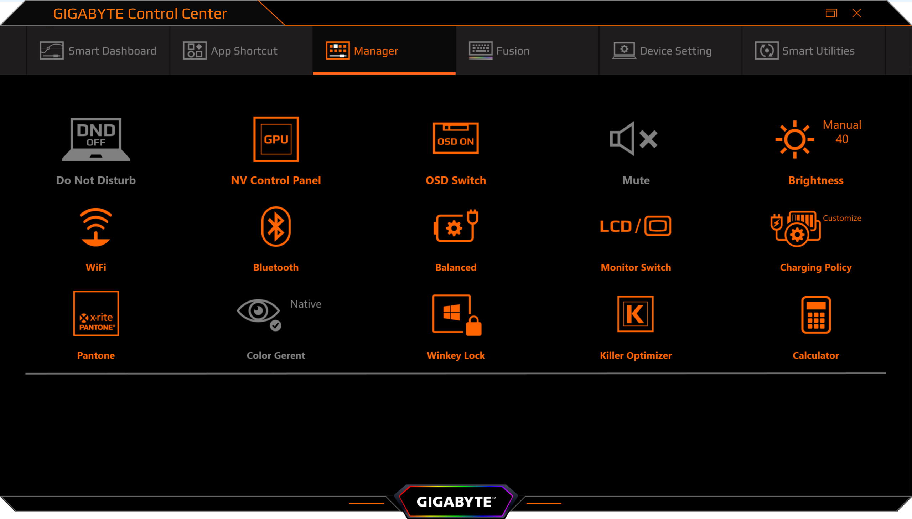This screenshot has height=519, width=912.
Task: Click the Brightness label text
Action: pos(816,181)
